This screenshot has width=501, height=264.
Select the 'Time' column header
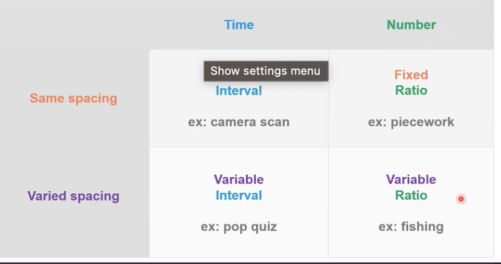coord(239,25)
